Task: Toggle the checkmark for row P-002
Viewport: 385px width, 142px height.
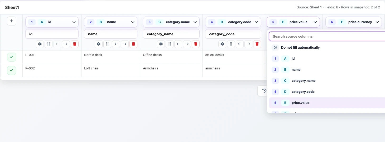Action: [x=11, y=70]
